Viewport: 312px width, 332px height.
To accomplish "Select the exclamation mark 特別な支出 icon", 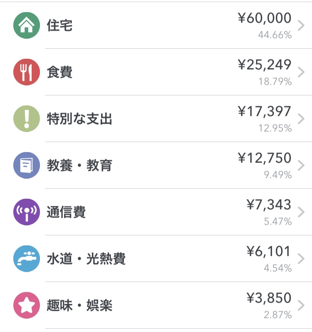I will (27, 119).
